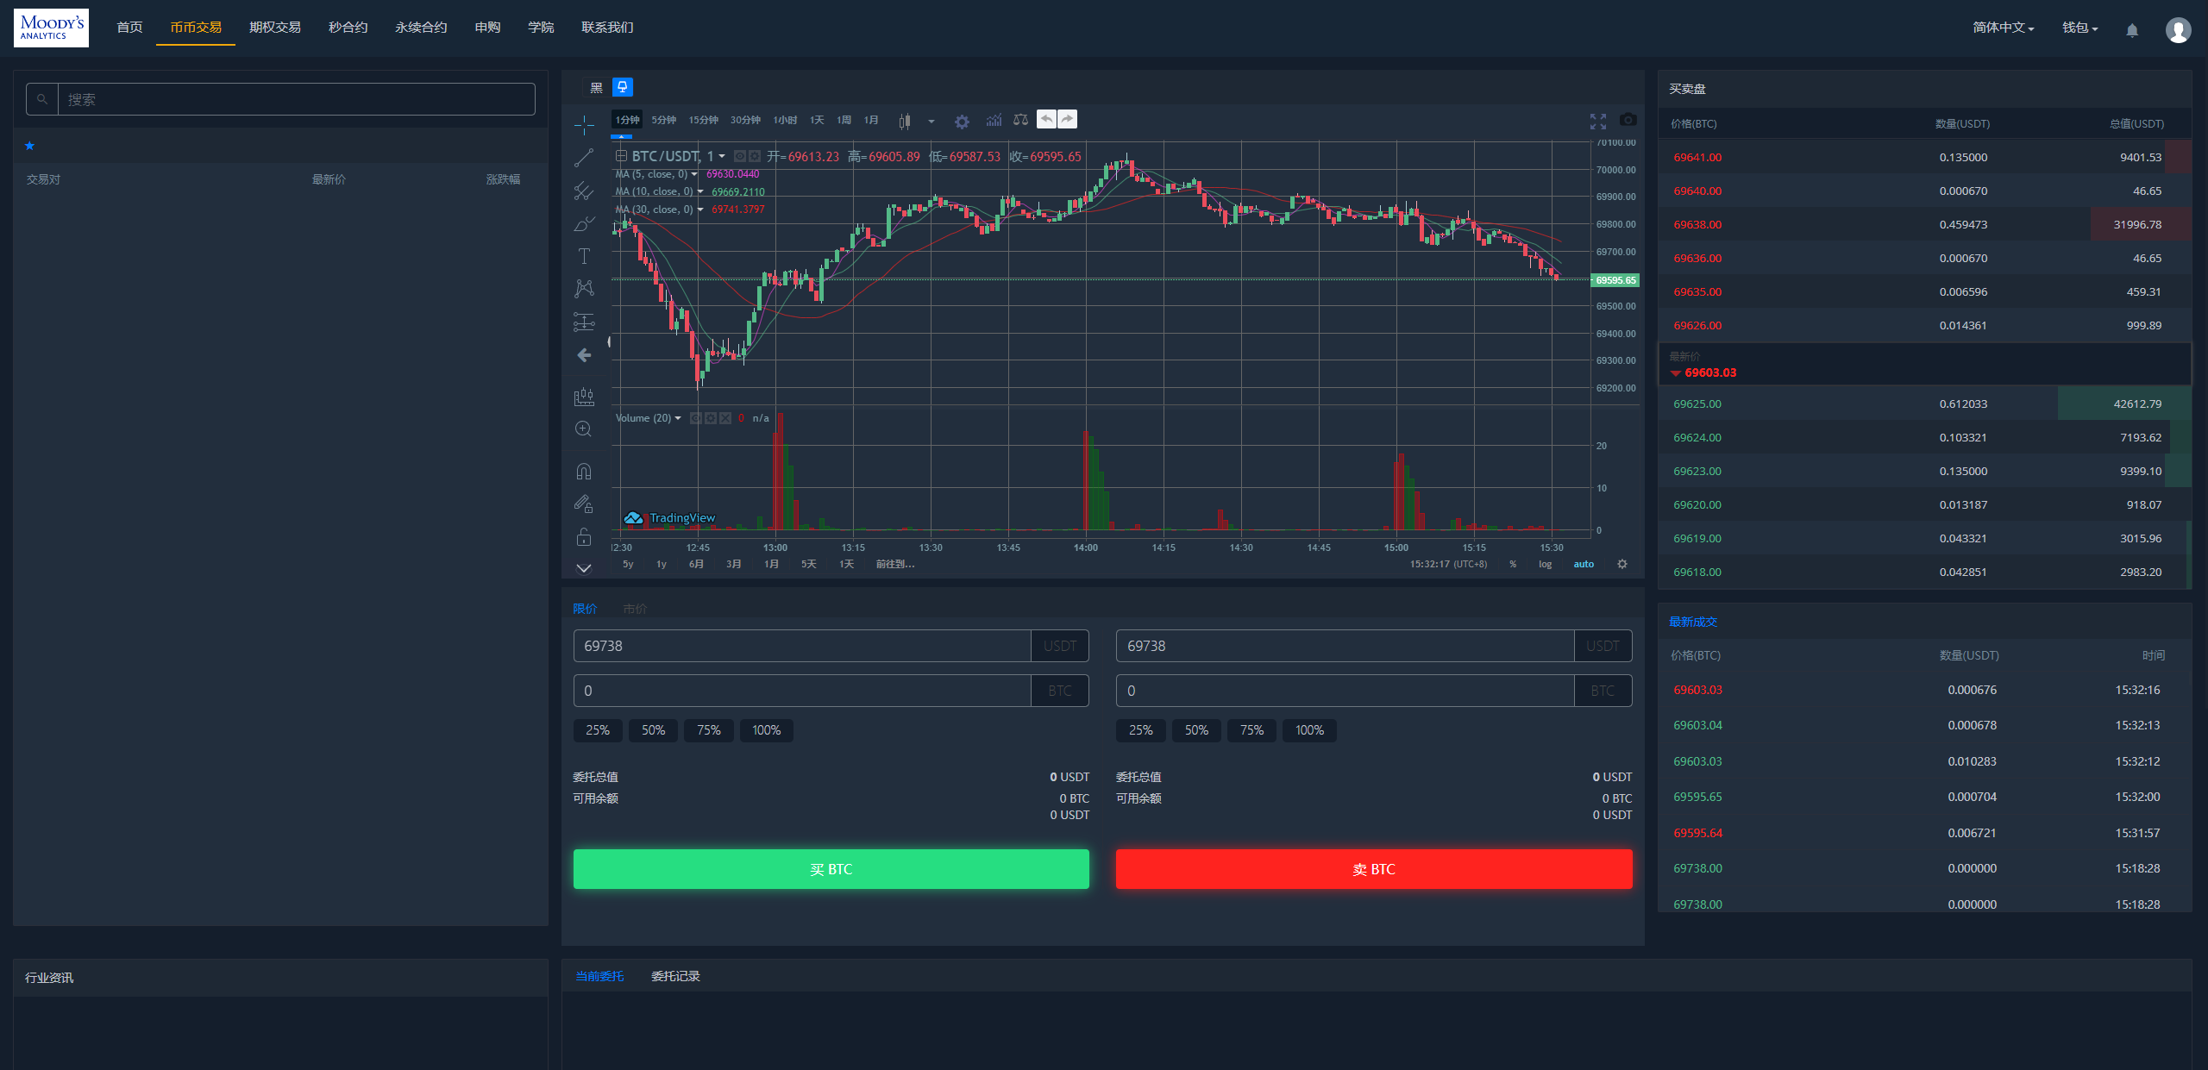Select the 5分钟 timeframe

[x=663, y=120]
